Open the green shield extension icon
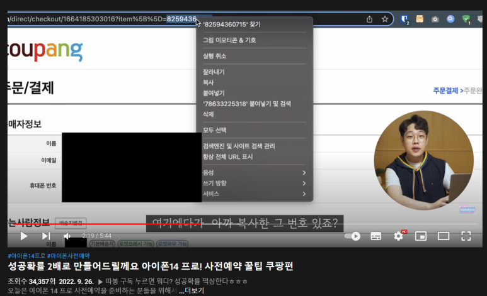487x296 pixels. [466, 19]
